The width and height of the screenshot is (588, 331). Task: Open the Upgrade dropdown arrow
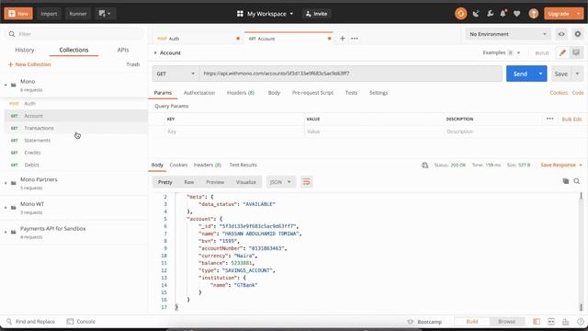(579, 14)
